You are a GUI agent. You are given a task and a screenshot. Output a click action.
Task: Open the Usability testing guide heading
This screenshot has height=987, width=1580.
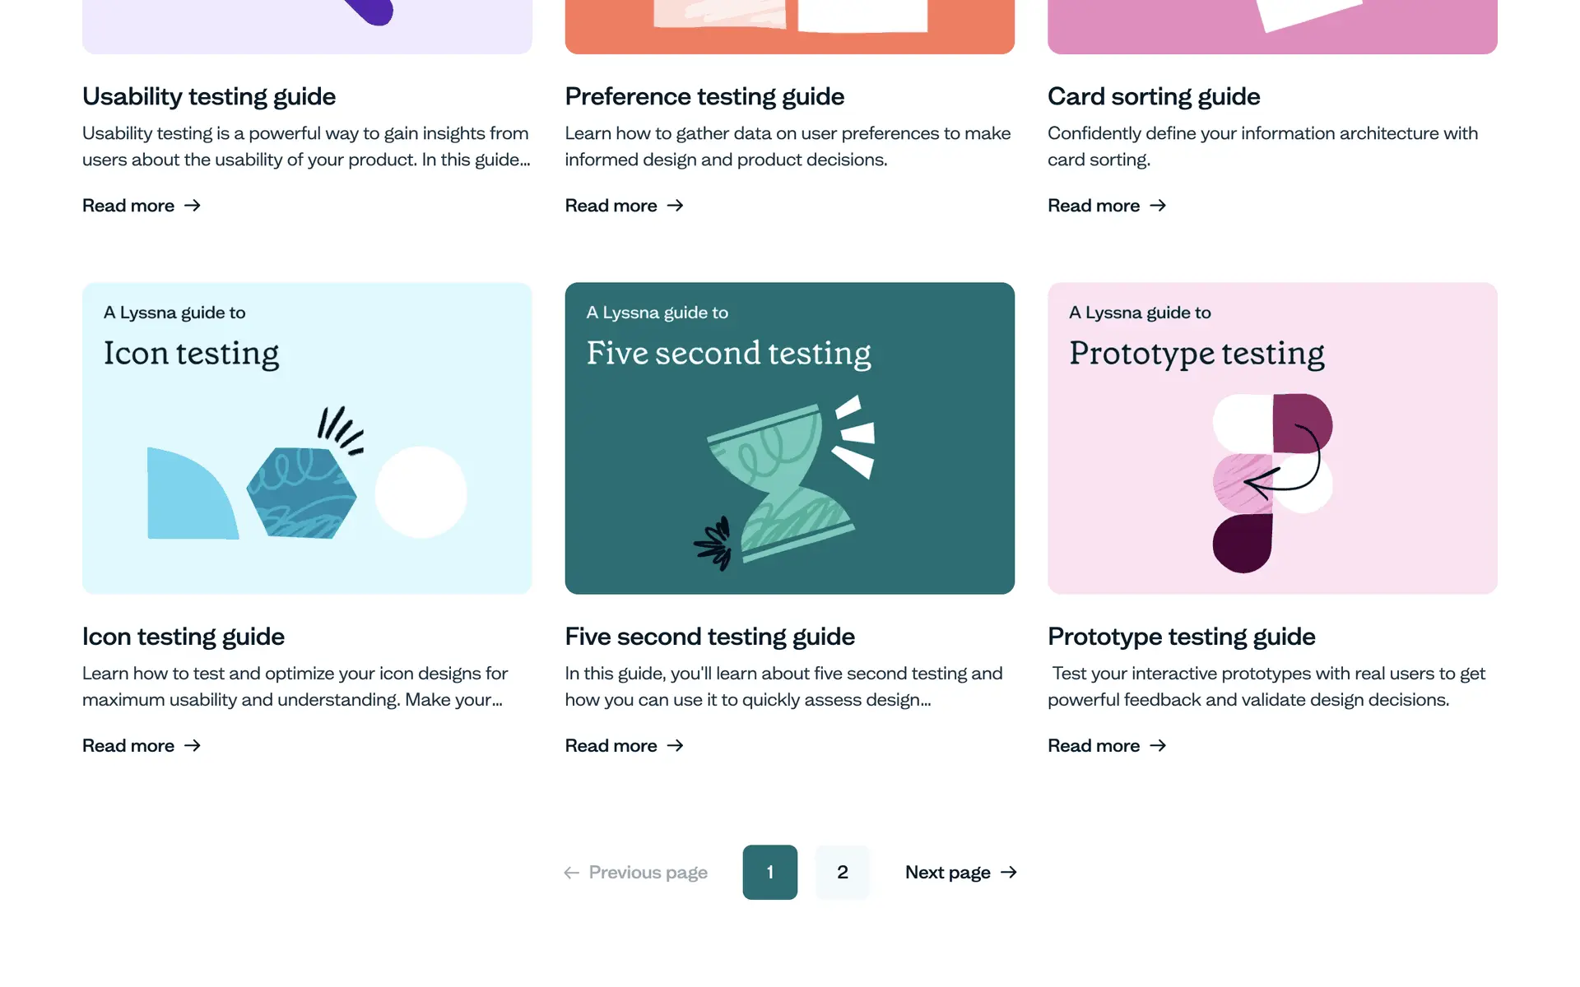pos(209,96)
